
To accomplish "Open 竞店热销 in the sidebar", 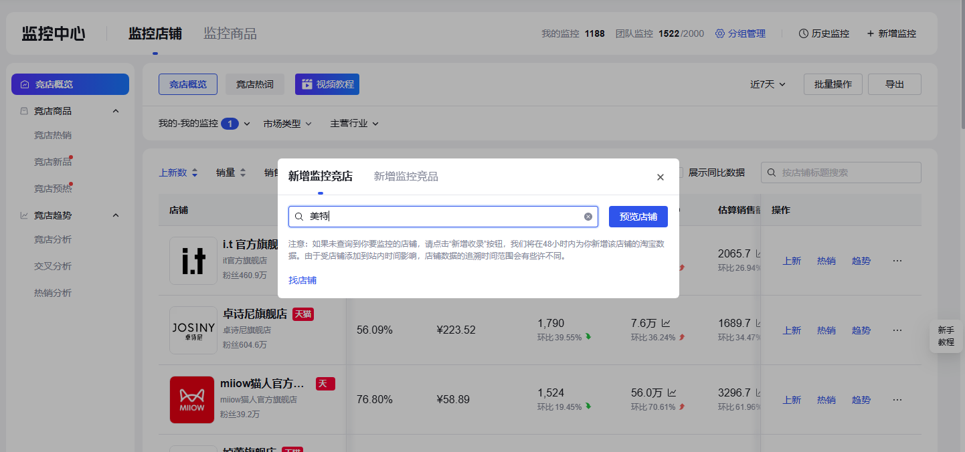I will 53,135.
